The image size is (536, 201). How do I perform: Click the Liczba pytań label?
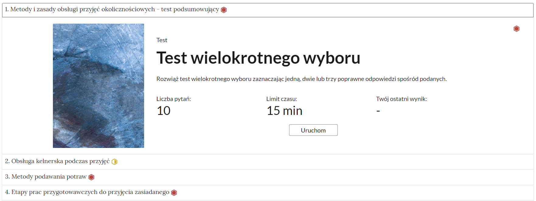click(x=174, y=99)
